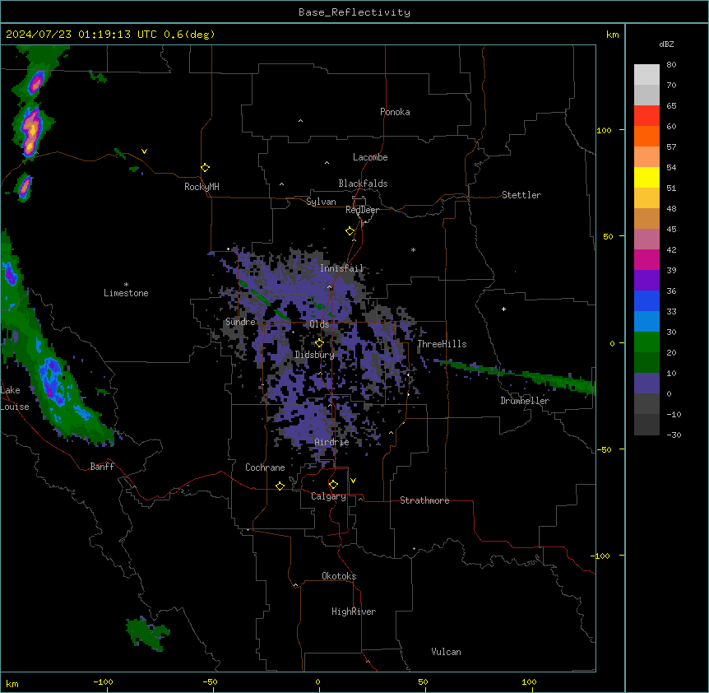The image size is (709, 693).
Task: Click the yellow V marker west of RockyMH
Action: click(144, 151)
